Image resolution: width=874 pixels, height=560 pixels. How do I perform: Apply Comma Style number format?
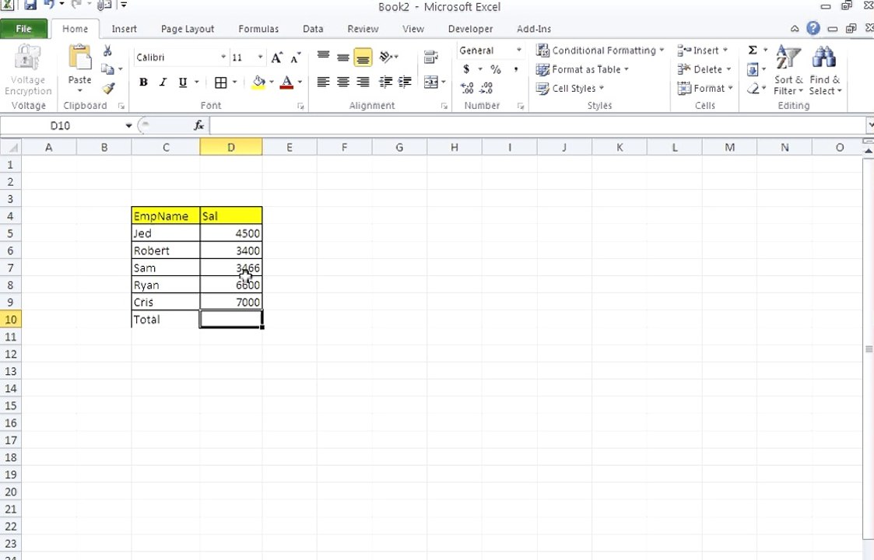click(516, 69)
